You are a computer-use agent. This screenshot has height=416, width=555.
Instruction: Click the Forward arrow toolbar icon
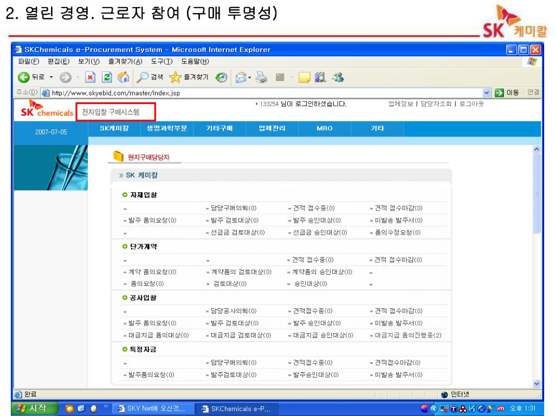coord(65,77)
